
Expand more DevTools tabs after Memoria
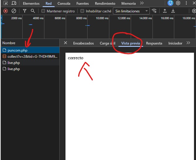tap(142, 3)
